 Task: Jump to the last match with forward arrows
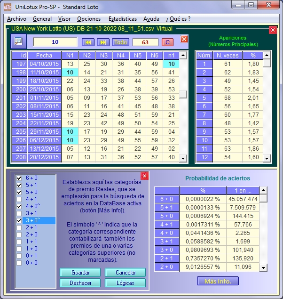[x=103, y=42]
